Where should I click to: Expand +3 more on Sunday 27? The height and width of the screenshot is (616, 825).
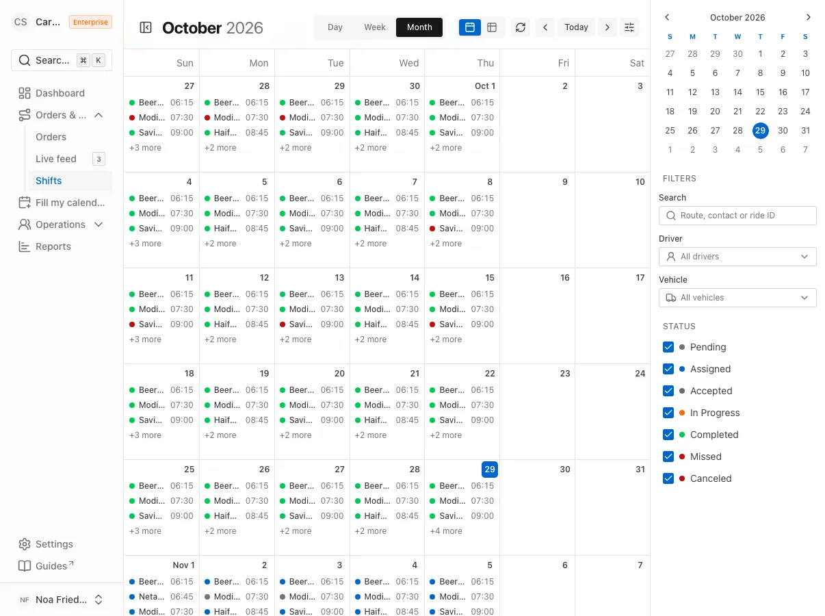coord(146,148)
